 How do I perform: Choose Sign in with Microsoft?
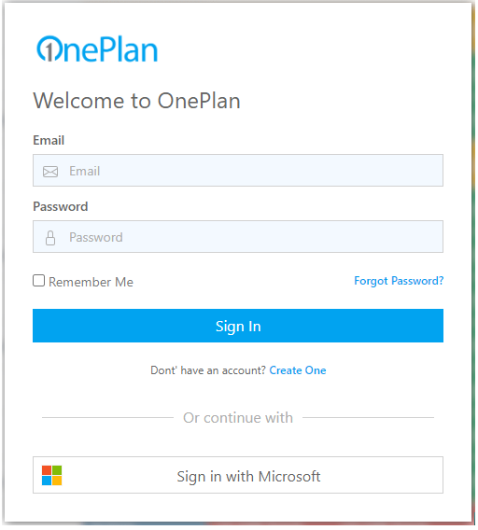[238, 475]
